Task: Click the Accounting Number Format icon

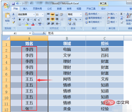Action: point(70,20)
